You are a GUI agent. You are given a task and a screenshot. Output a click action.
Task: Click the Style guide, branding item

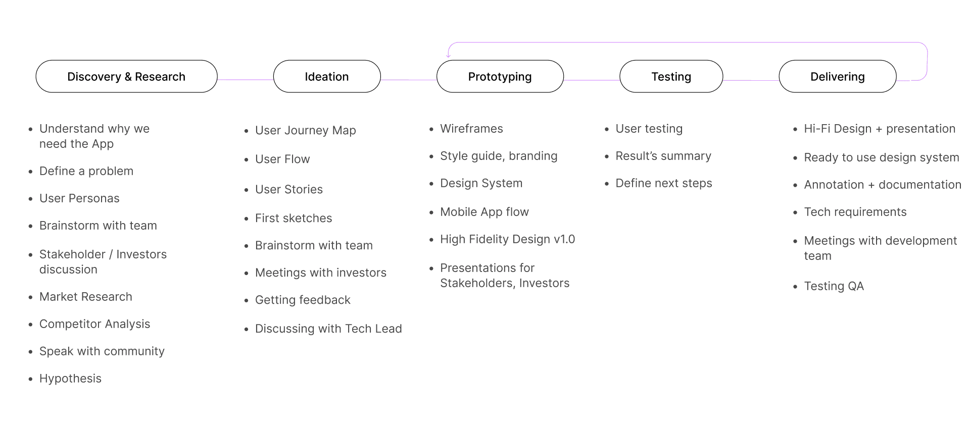point(499,156)
